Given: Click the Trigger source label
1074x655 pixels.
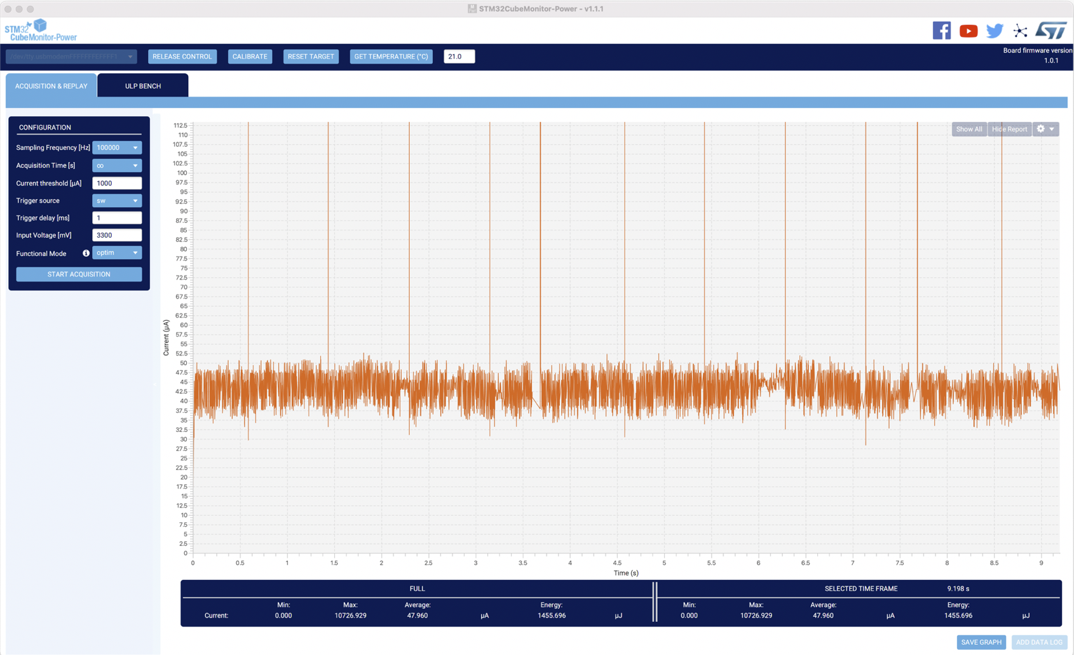Looking at the screenshot, I should 37,201.
